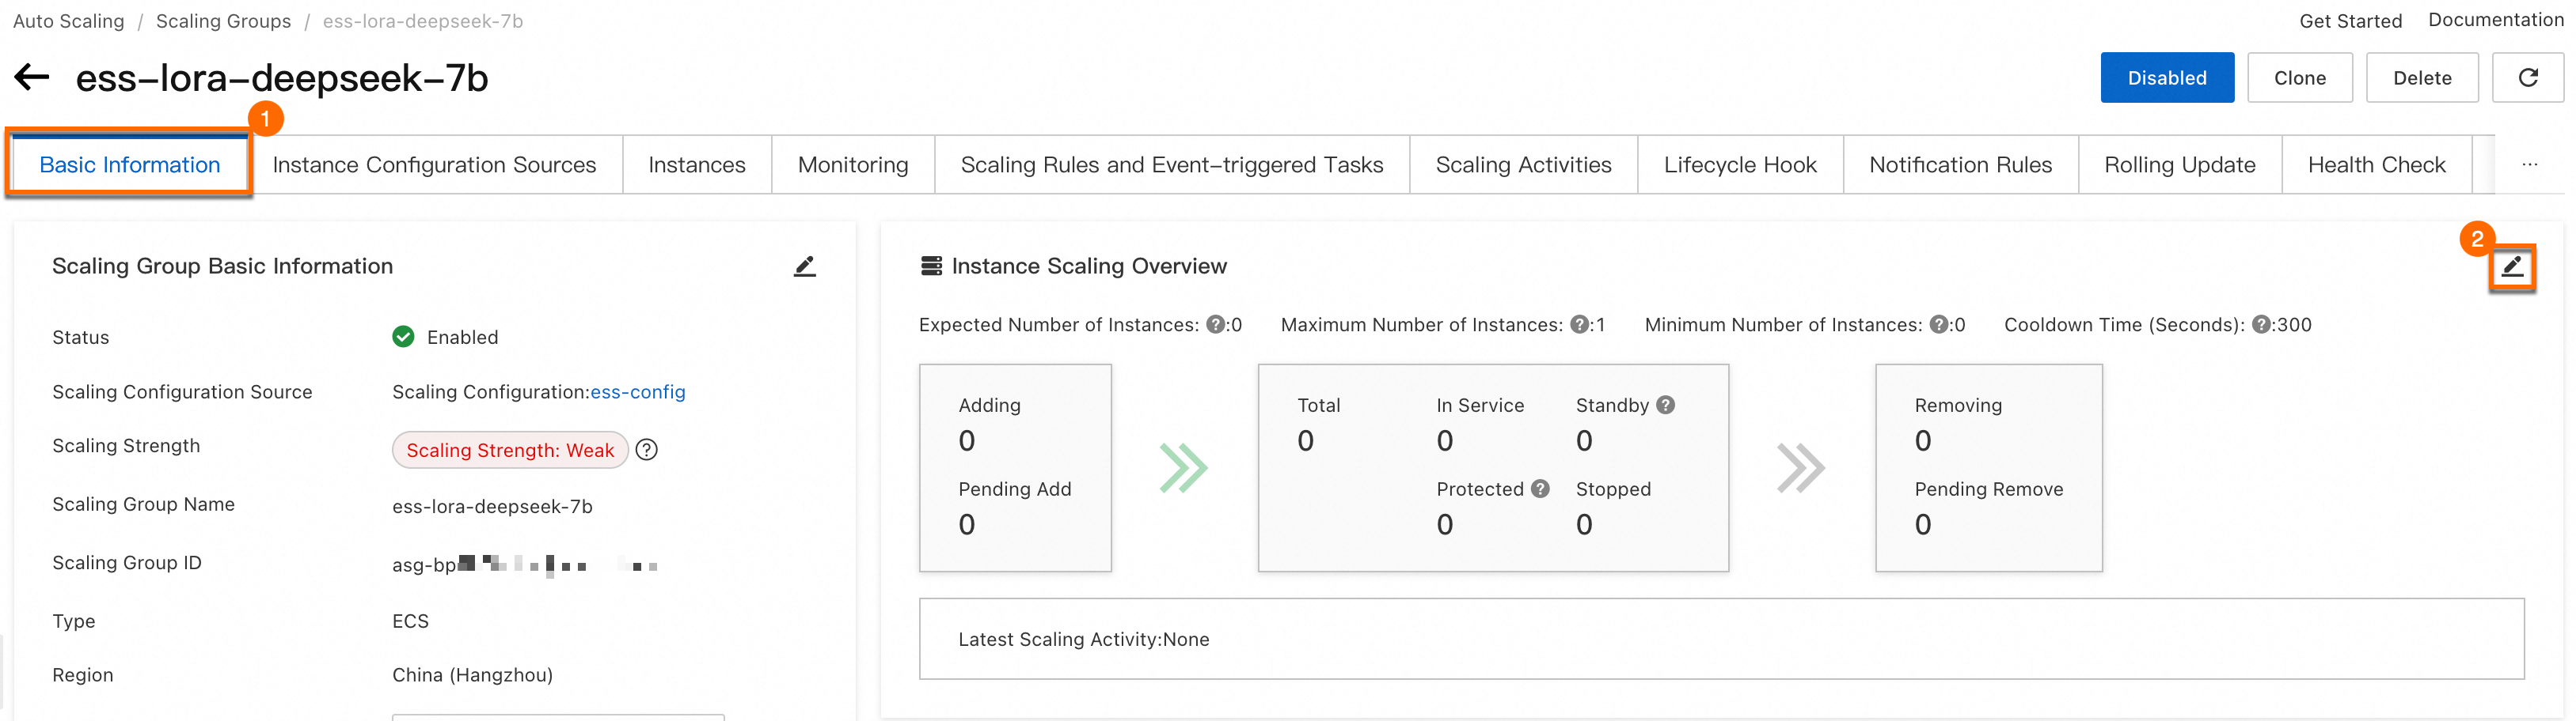The width and height of the screenshot is (2576, 721).
Task: Switch to the Instance Configuration Sources tab
Action: [434, 164]
